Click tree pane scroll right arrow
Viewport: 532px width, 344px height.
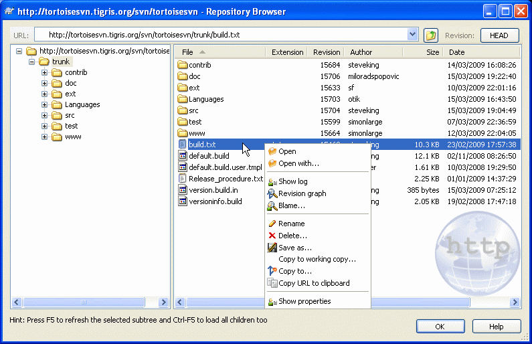(163, 302)
